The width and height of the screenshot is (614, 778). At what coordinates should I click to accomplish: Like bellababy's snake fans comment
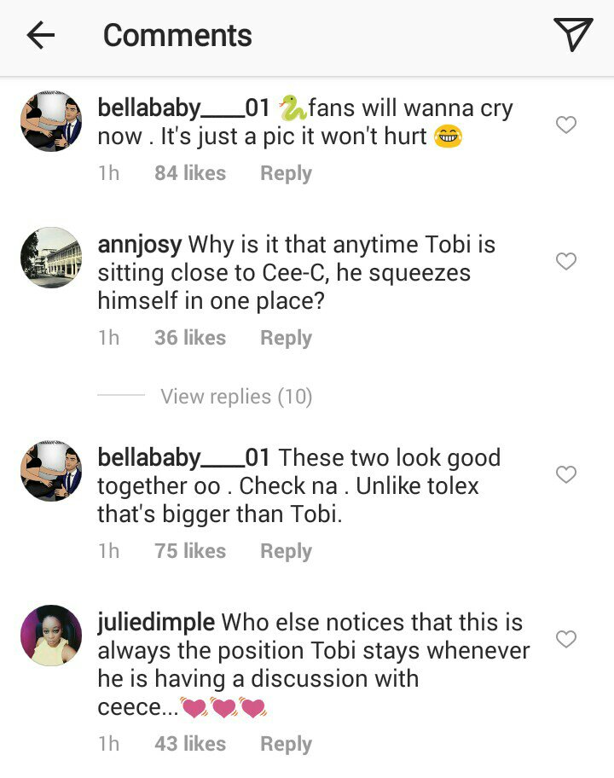tap(566, 125)
